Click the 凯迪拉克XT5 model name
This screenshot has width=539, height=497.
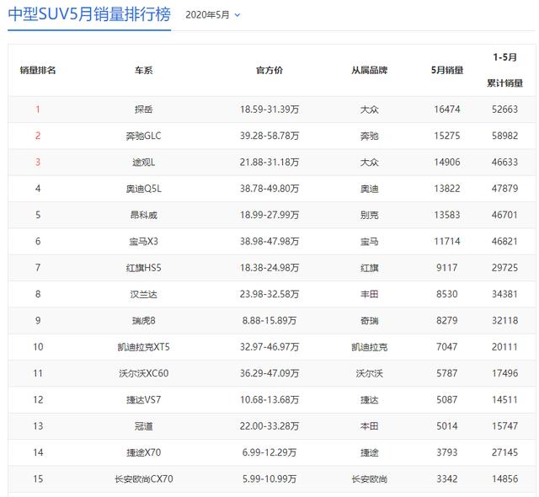coord(144,347)
